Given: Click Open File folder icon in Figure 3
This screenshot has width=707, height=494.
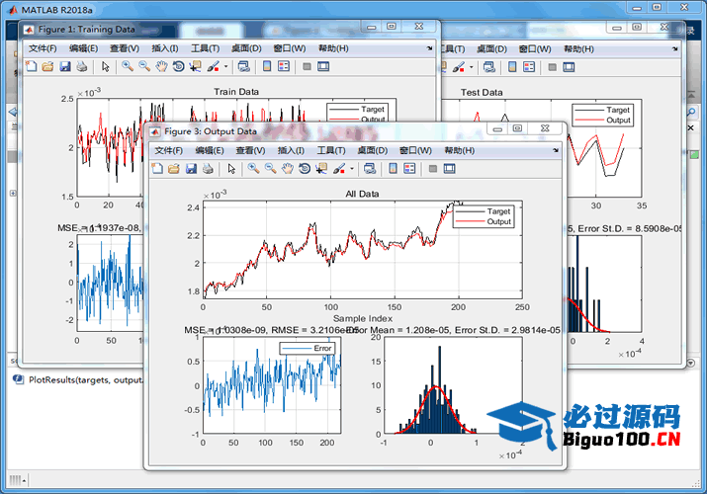Looking at the screenshot, I should point(174,169).
